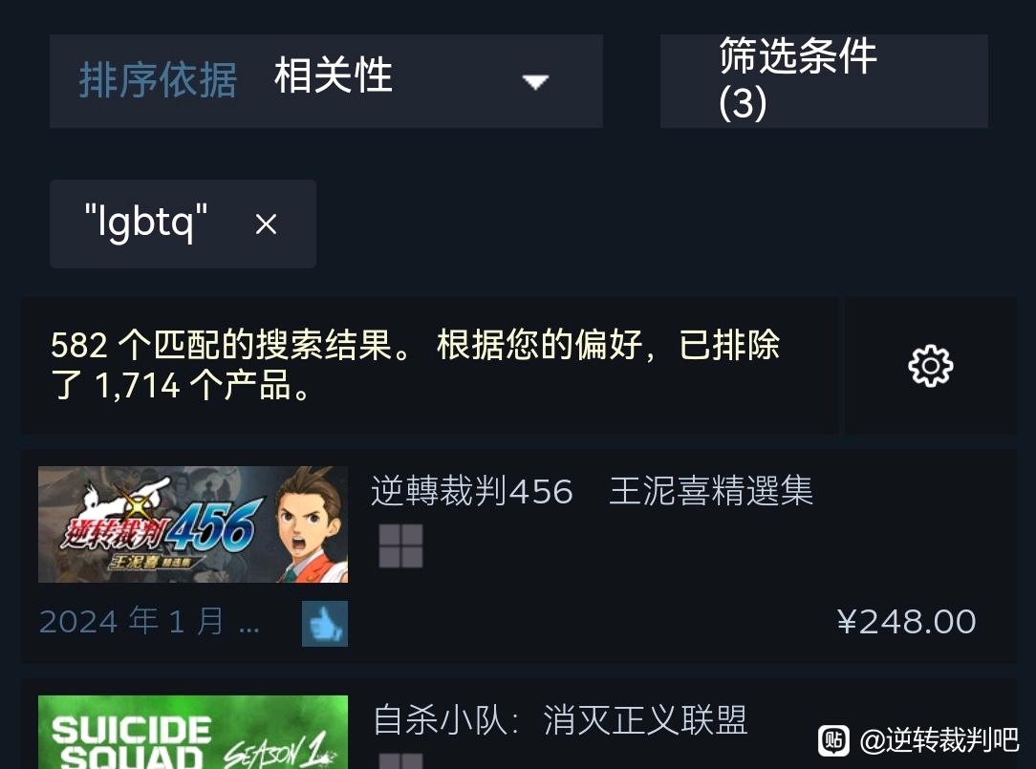Viewport: 1036px width, 769px height.
Task: Click the Windows icon under 自杀小队
Action: click(x=400, y=760)
